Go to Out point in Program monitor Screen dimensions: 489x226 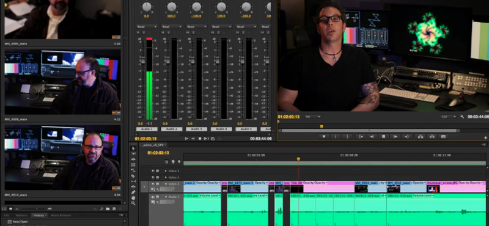coord(406,137)
